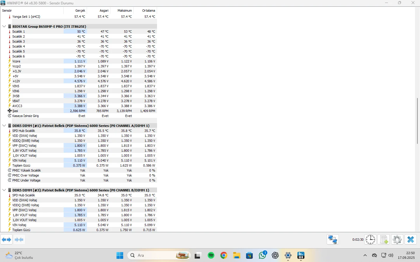
Task: Open Microsoft Store from the taskbar
Action: coord(250,256)
